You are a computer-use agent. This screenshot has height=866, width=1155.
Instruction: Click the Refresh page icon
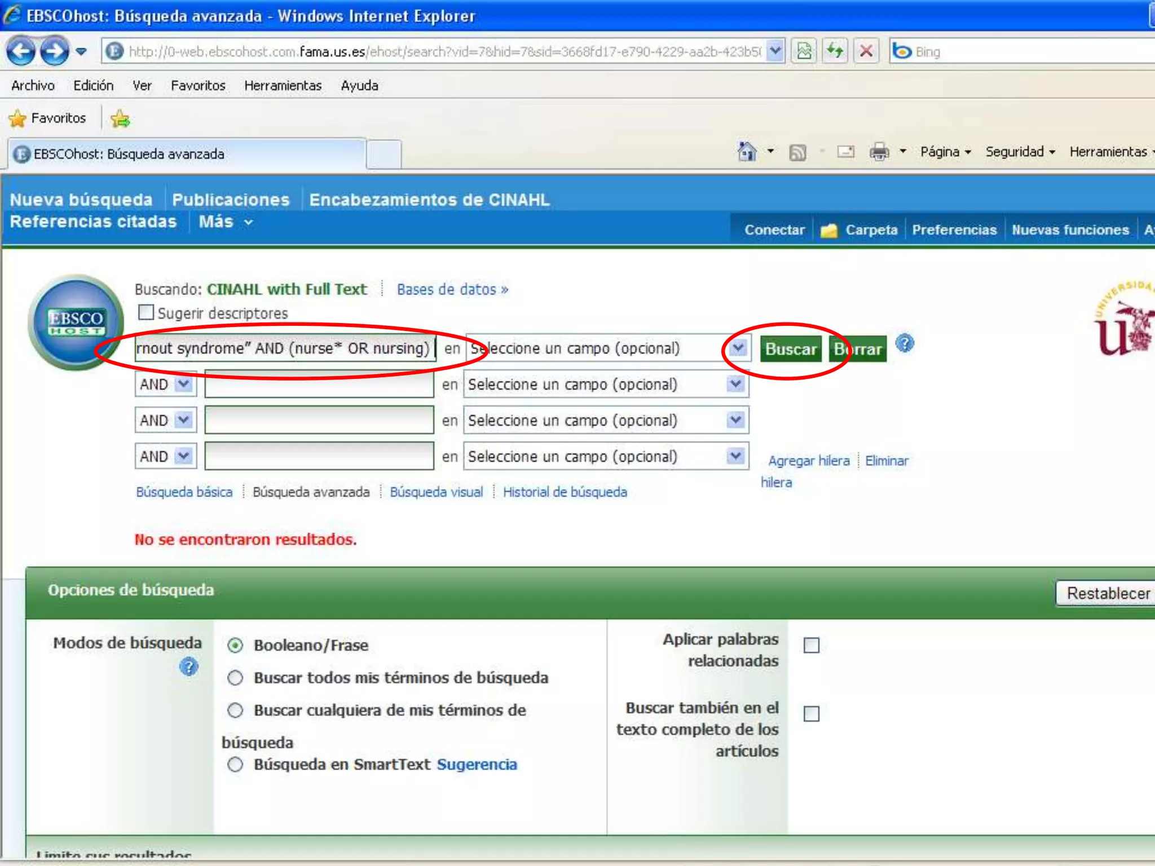coord(835,51)
